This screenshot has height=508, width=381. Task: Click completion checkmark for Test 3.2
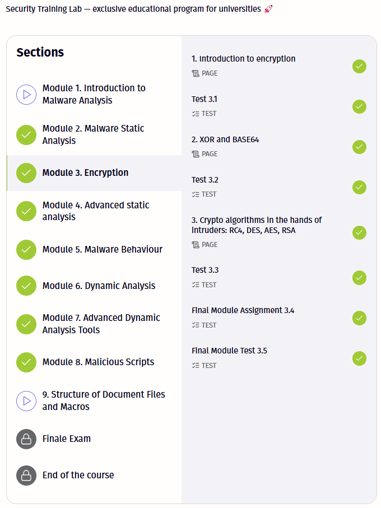click(x=359, y=187)
